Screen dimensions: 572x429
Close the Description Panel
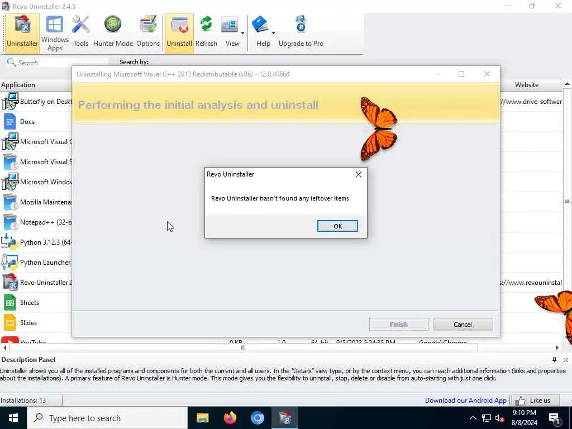(565, 360)
